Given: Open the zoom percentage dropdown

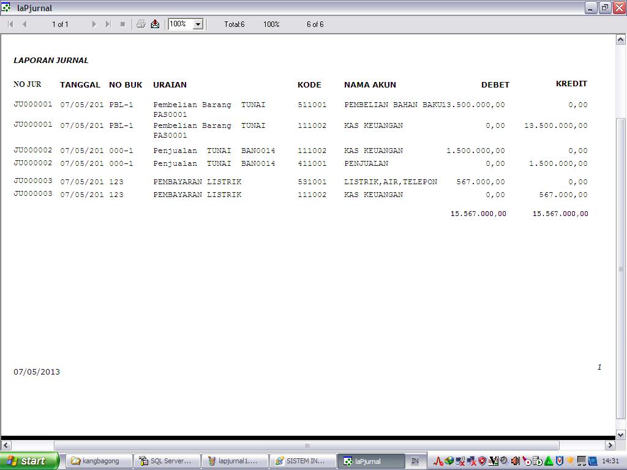Looking at the screenshot, I should (x=198, y=24).
